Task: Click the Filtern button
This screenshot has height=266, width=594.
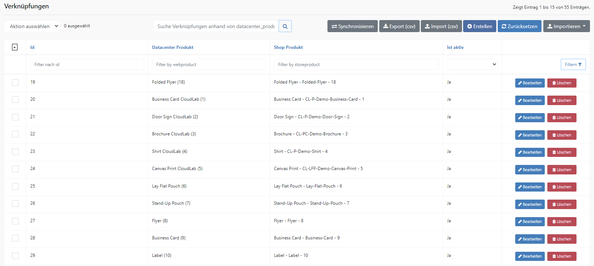Action: pyautogui.click(x=573, y=65)
